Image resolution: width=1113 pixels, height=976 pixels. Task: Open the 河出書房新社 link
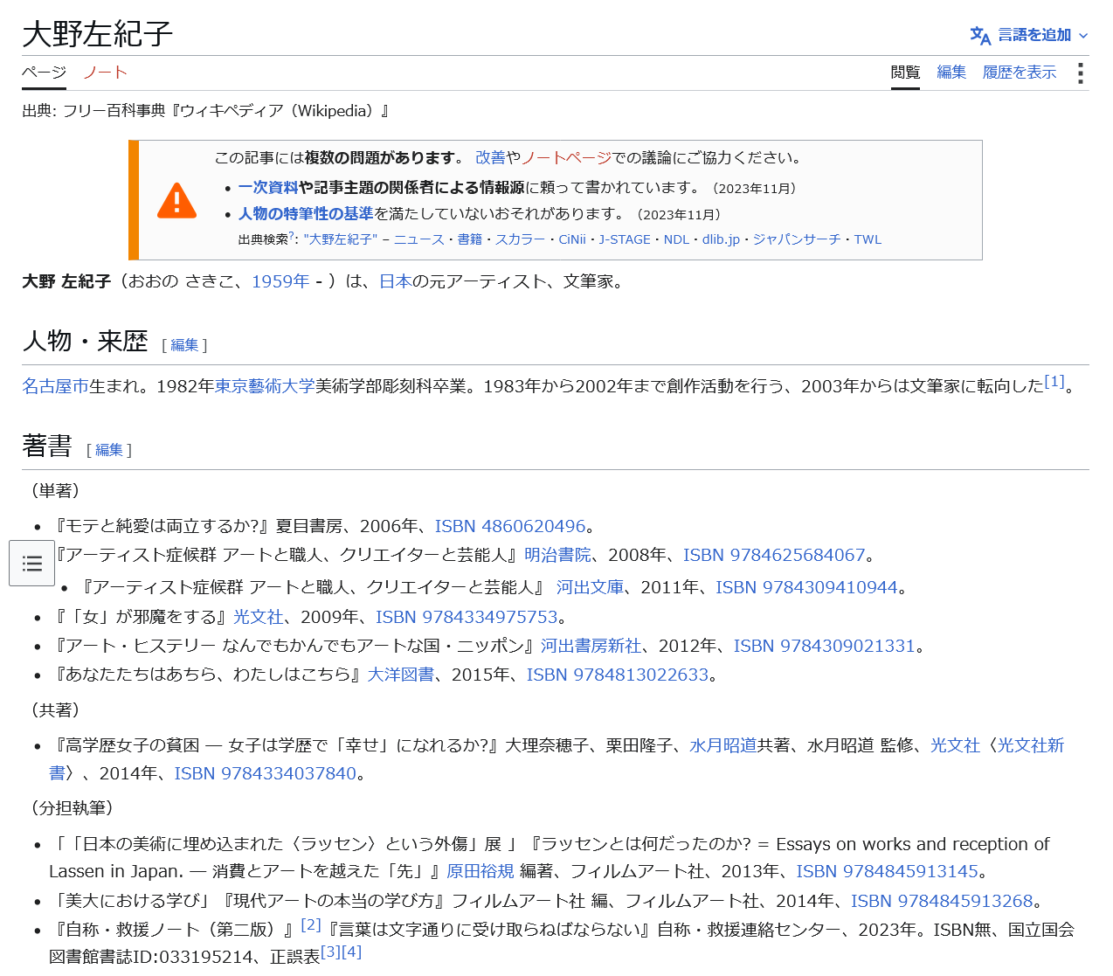tap(591, 646)
